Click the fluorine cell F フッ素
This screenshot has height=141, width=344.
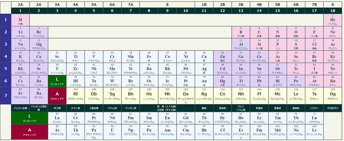(314, 32)
